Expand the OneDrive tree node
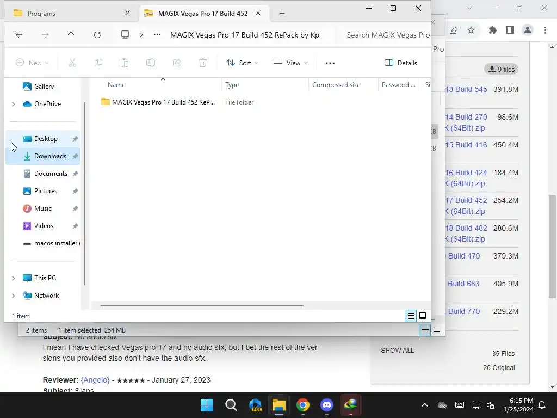The image size is (557, 418). tap(14, 104)
